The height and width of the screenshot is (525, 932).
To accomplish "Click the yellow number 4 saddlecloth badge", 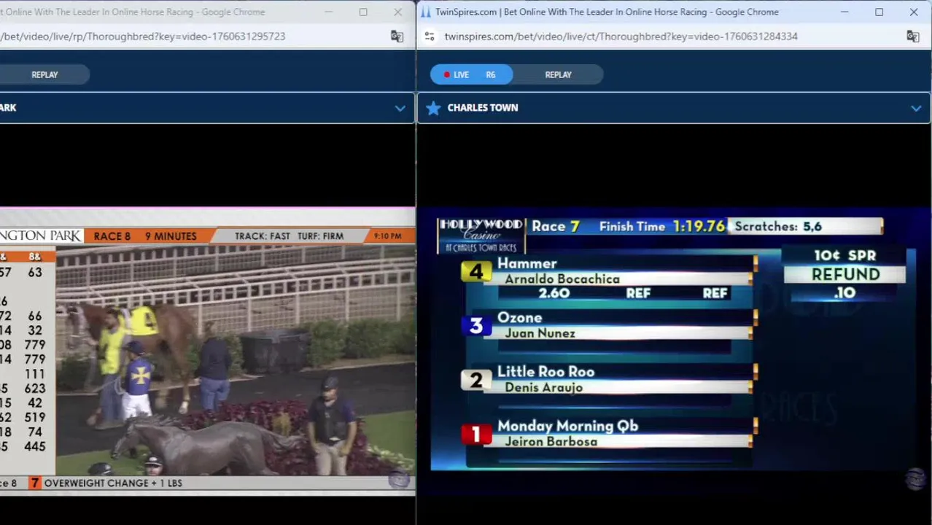I will coord(476,271).
